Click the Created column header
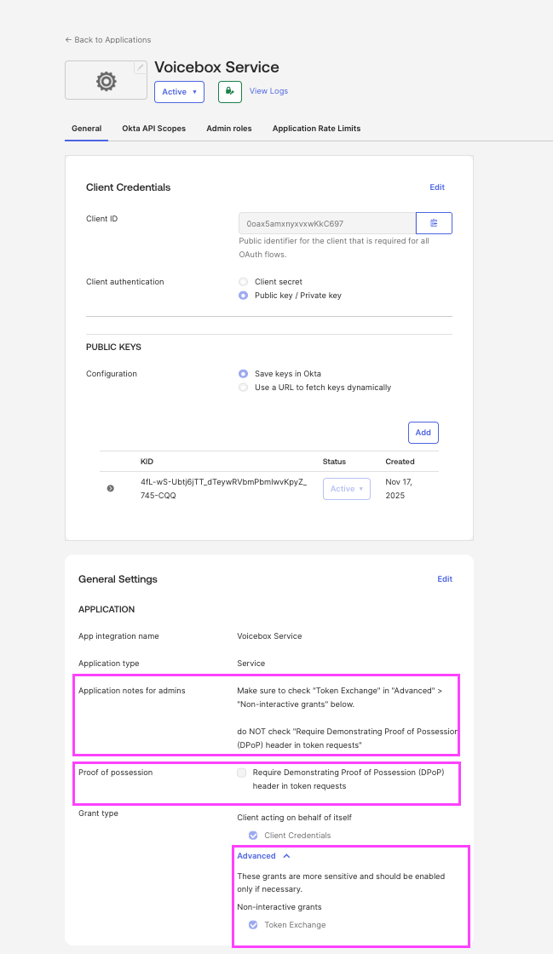Image resolution: width=553 pixels, height=954 pixels. click(x=400, y=462)
